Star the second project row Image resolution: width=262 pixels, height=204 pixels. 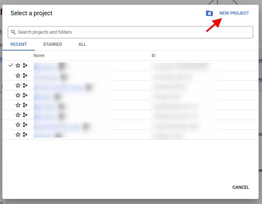(x=18, y=76)
